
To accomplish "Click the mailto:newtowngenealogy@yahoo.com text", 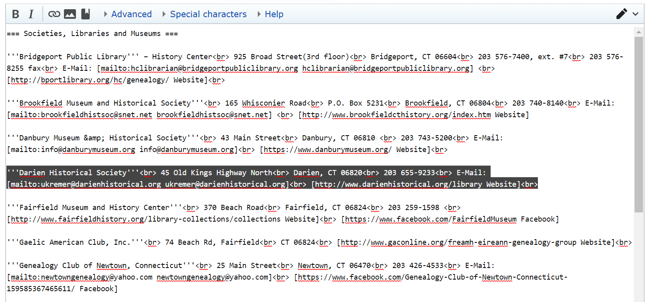I will click(x=82, y=277).
